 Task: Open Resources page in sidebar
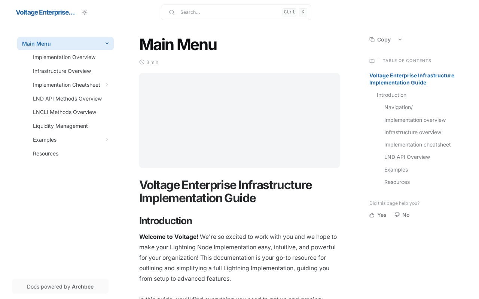[46, 154]
